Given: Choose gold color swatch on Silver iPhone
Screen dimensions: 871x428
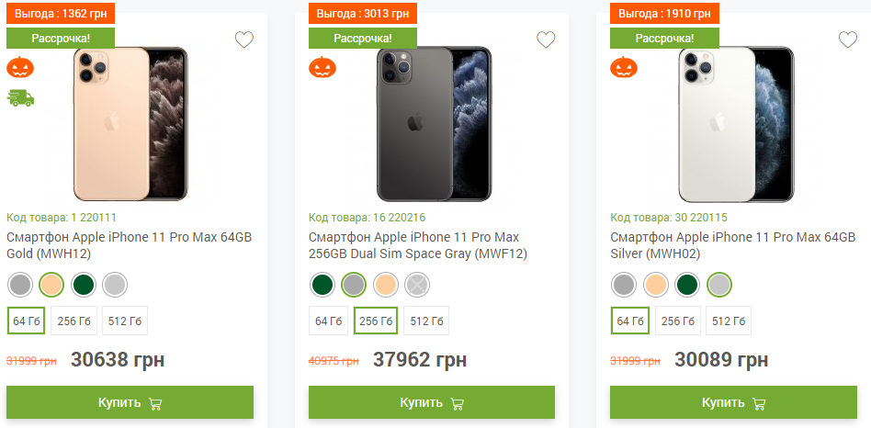Looking at the screenshot, I should pyautogui.click(x=656, y=285).
